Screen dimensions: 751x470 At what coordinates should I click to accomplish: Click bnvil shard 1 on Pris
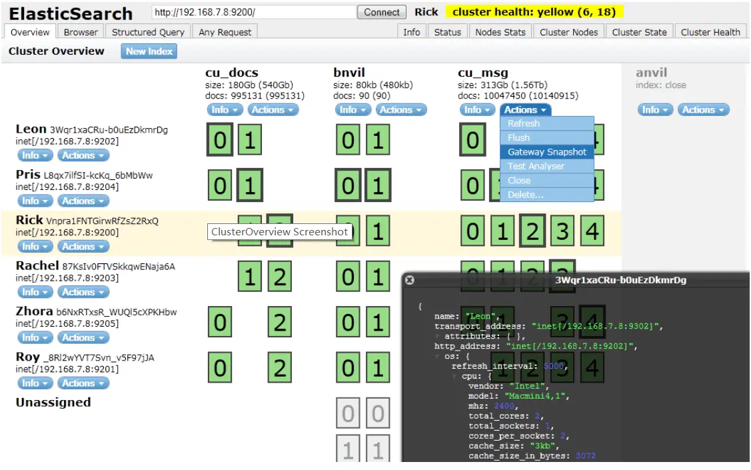click(378, 185)
